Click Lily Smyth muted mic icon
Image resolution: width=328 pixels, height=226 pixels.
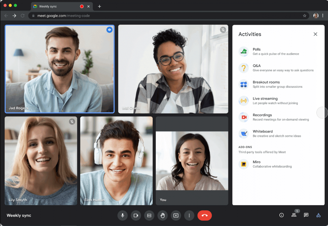(x=72, y=121)
